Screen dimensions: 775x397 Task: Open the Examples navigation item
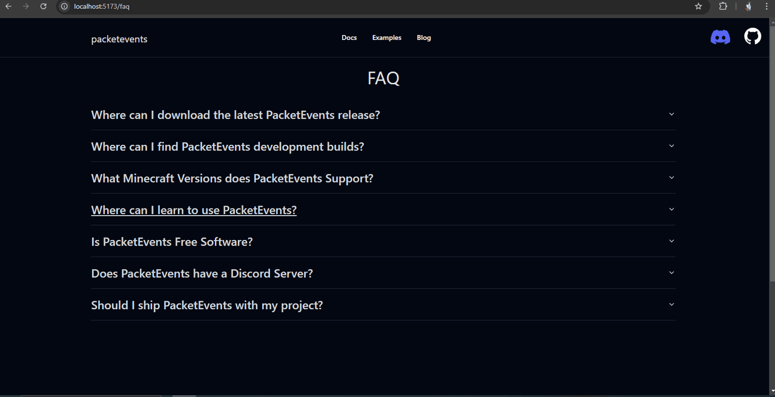point(386,38)
